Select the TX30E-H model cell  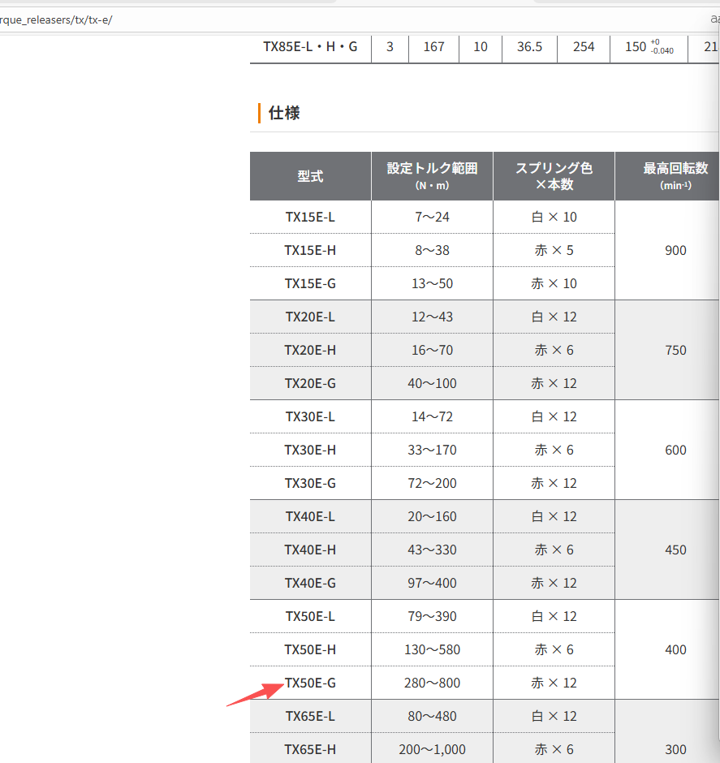pos(310,450)
